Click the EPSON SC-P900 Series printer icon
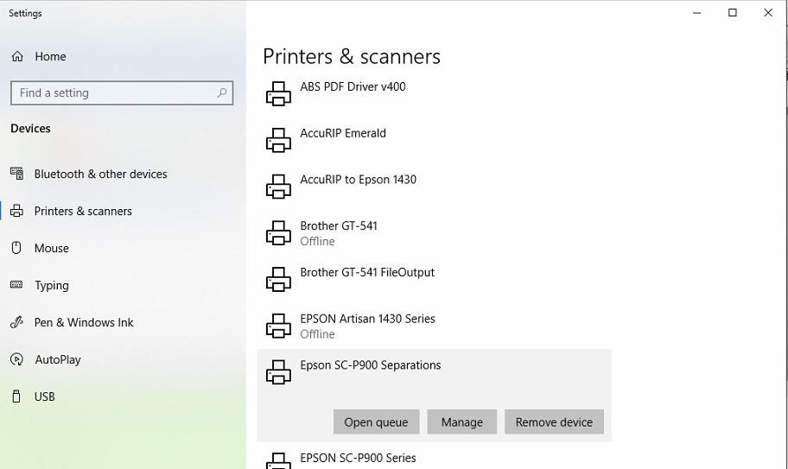This screenshot has width=788, height=469. click(278, 461)
